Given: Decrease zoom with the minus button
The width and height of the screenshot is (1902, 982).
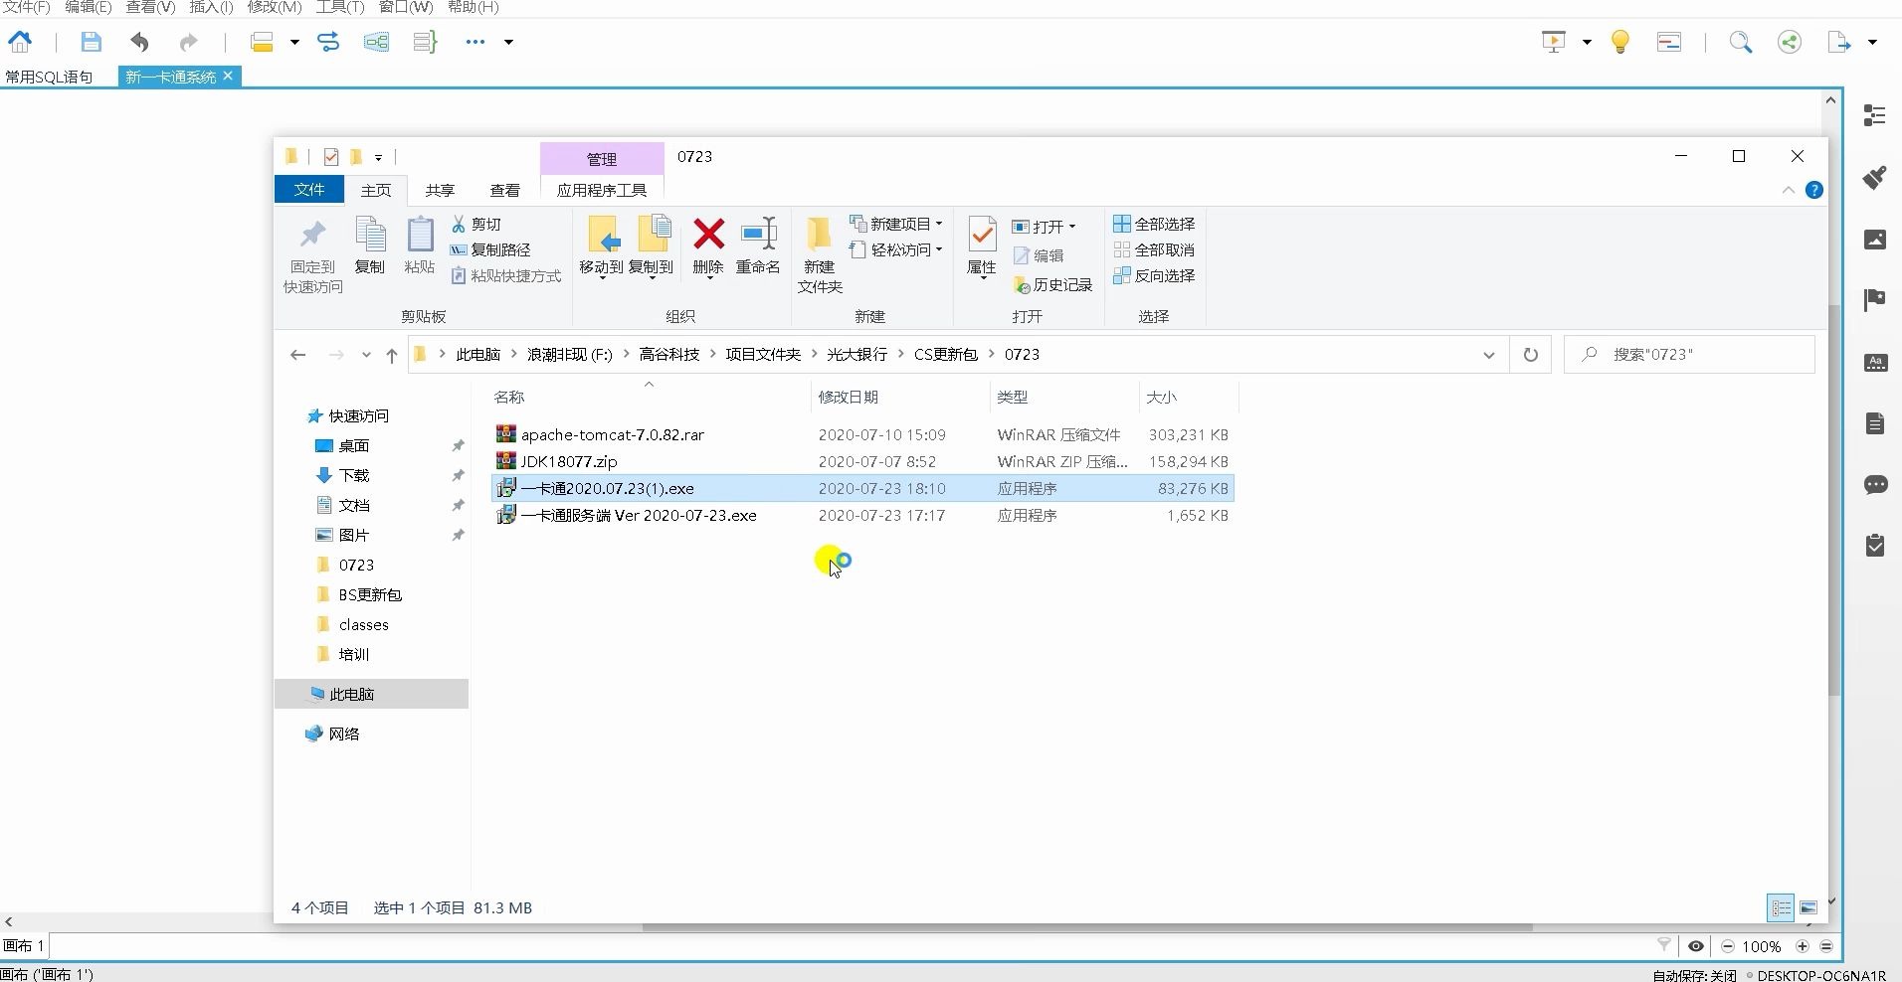Looking at the screenshot, I should click(x=1728, y=946).
